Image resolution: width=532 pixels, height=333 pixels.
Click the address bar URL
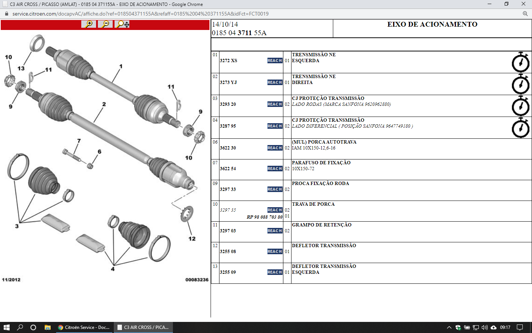[140, 14]
